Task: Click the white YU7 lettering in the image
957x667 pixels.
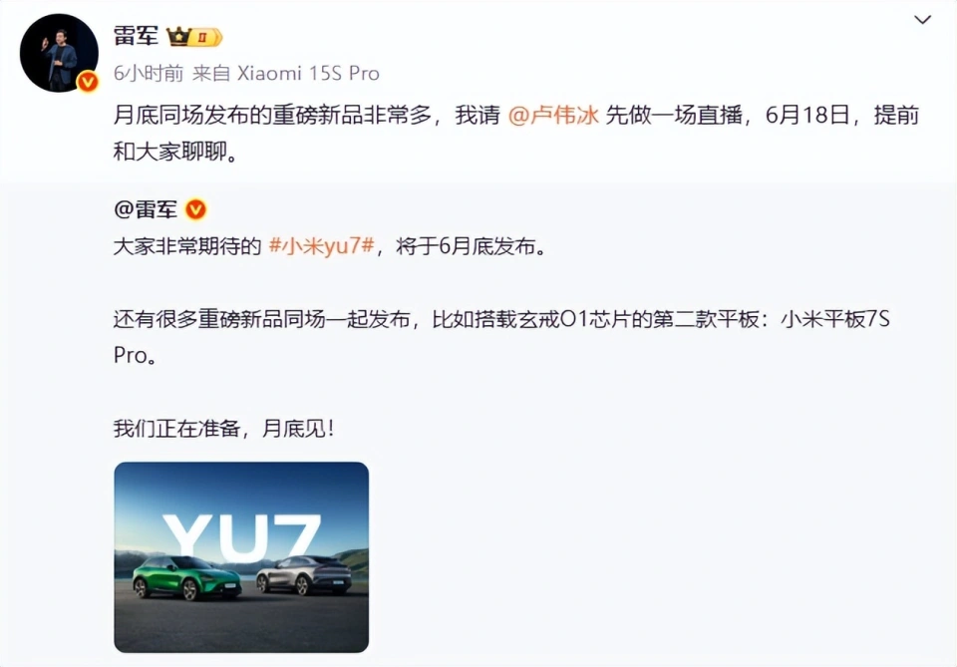Action: pos(242,537)
